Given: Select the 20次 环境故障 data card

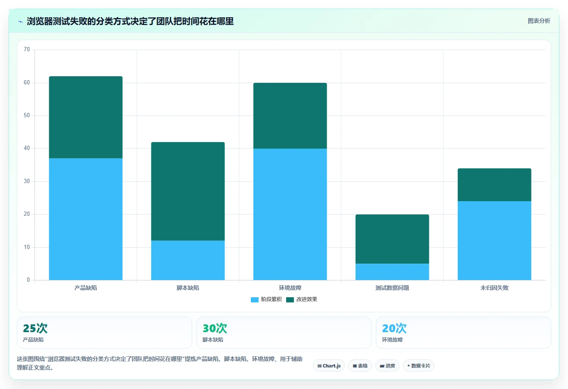Looking at the screenshot, I should [x=463, y=333].
